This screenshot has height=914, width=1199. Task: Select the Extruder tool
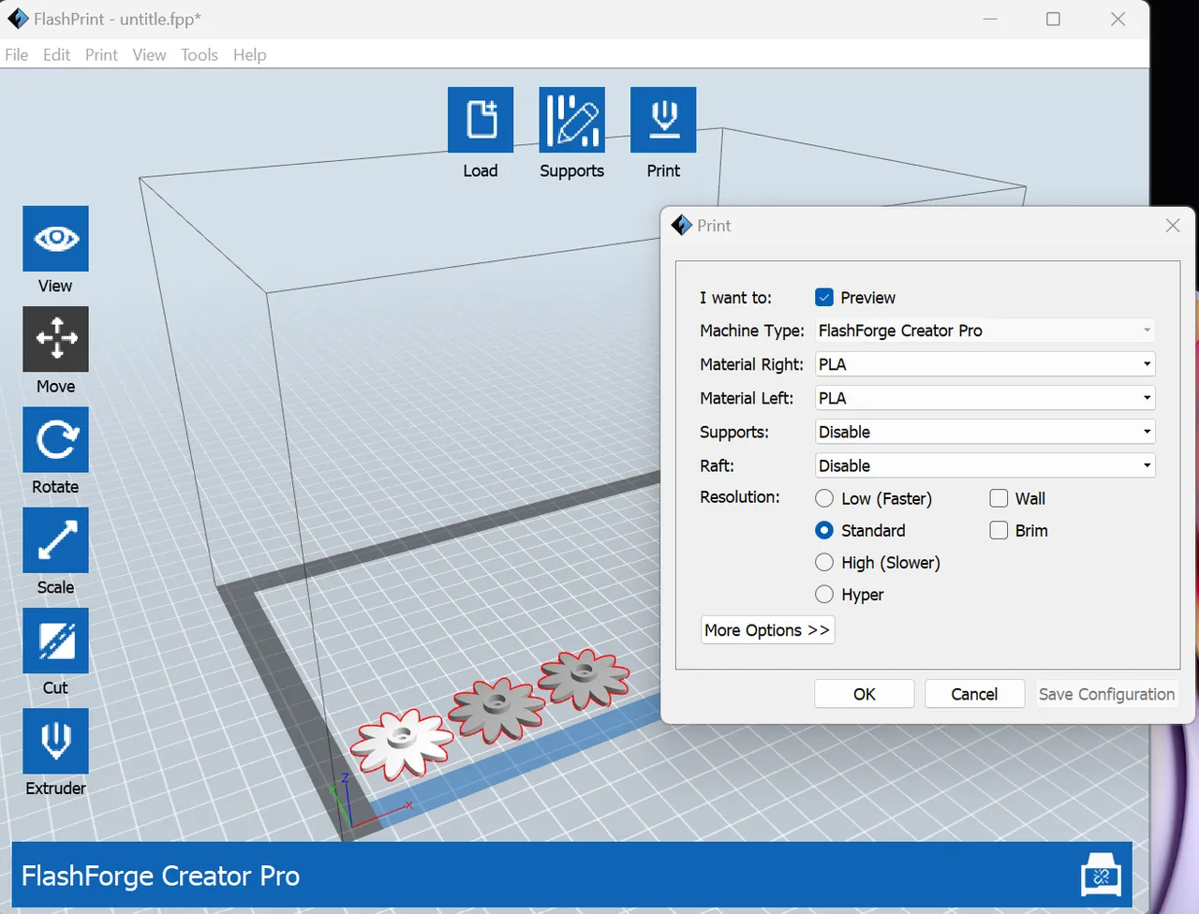point(56,741)
